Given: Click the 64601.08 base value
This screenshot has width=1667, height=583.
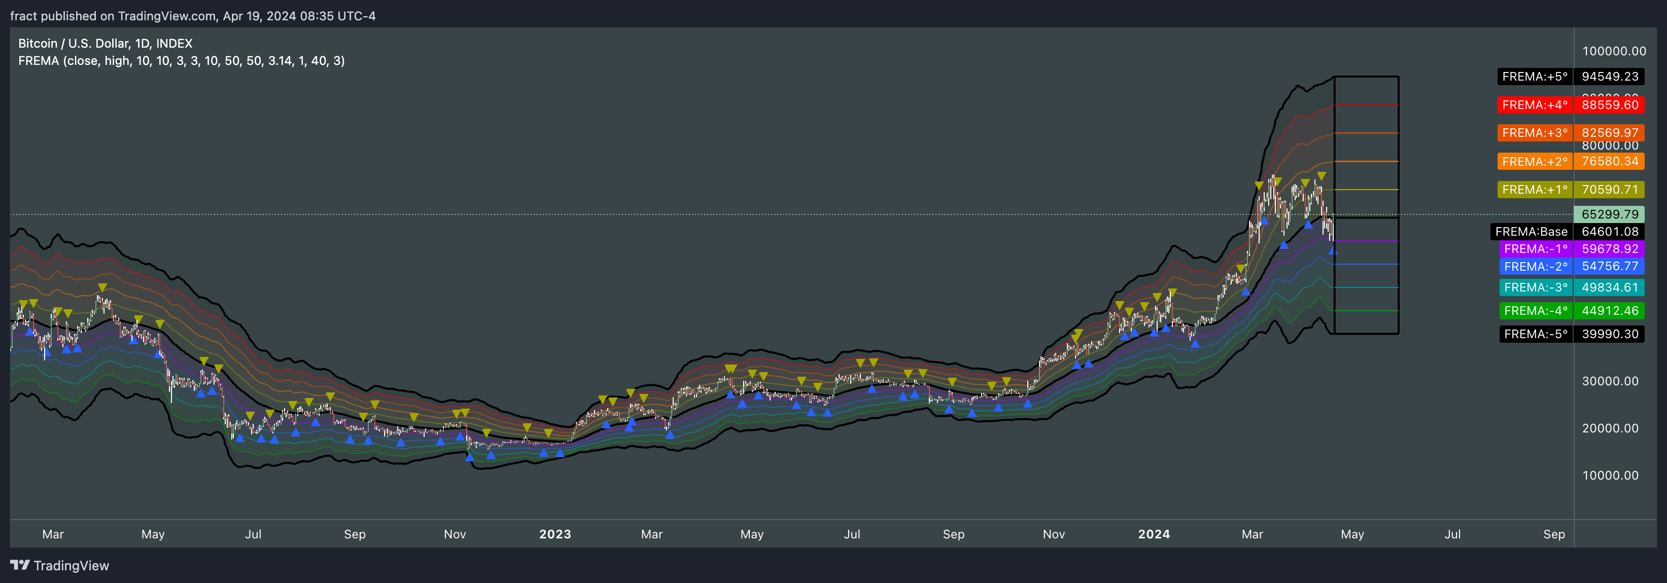Looking at the screenshot, I should (1609, 231).
